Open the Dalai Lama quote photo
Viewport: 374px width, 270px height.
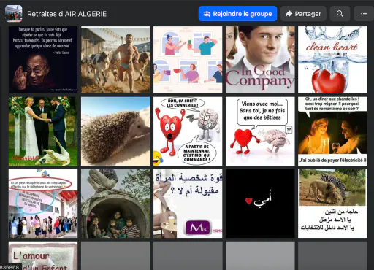pos(43,60)
